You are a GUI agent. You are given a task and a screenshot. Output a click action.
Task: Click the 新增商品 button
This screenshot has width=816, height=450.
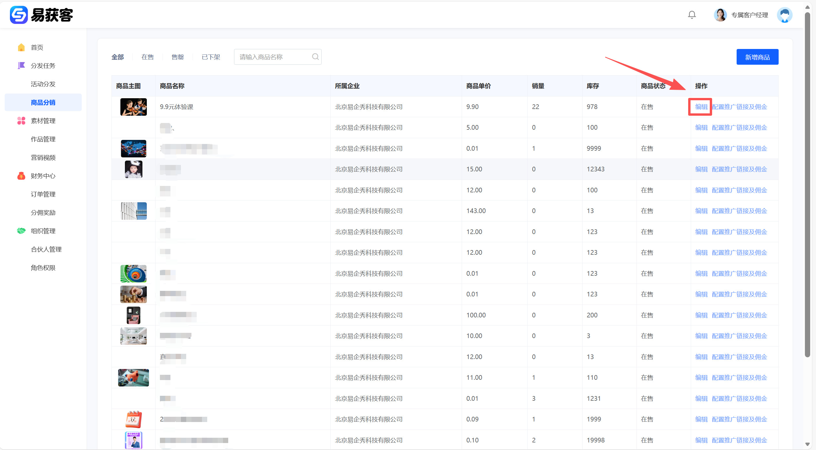[757, 57]
